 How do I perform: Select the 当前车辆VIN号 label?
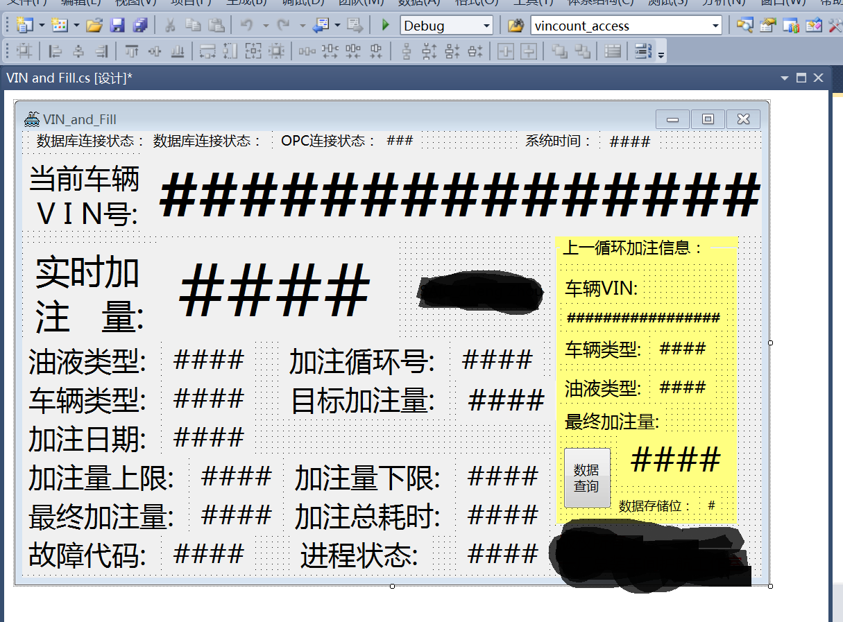pyautogui.click(x=84, y=196)
